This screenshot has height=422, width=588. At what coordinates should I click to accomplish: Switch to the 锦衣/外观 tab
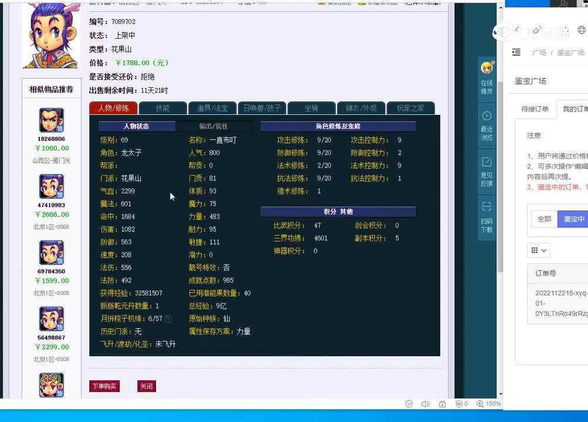tap(361, 108)
